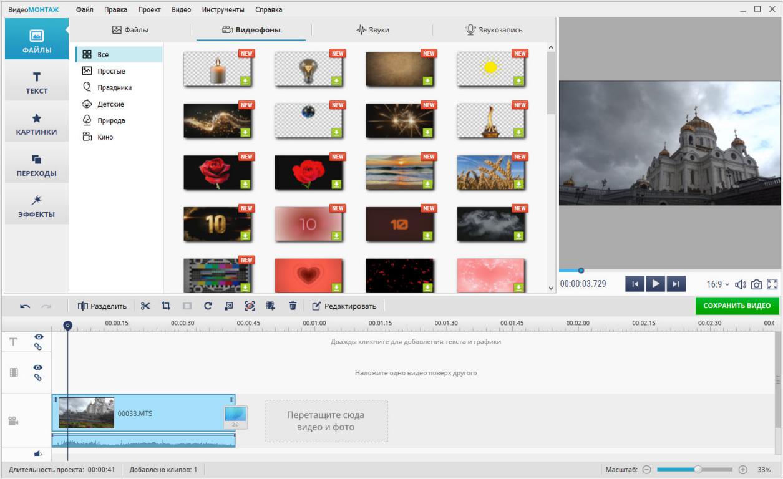Click the undo arrow icon
This screenshot has width=783, height=479.
[25, 306]
